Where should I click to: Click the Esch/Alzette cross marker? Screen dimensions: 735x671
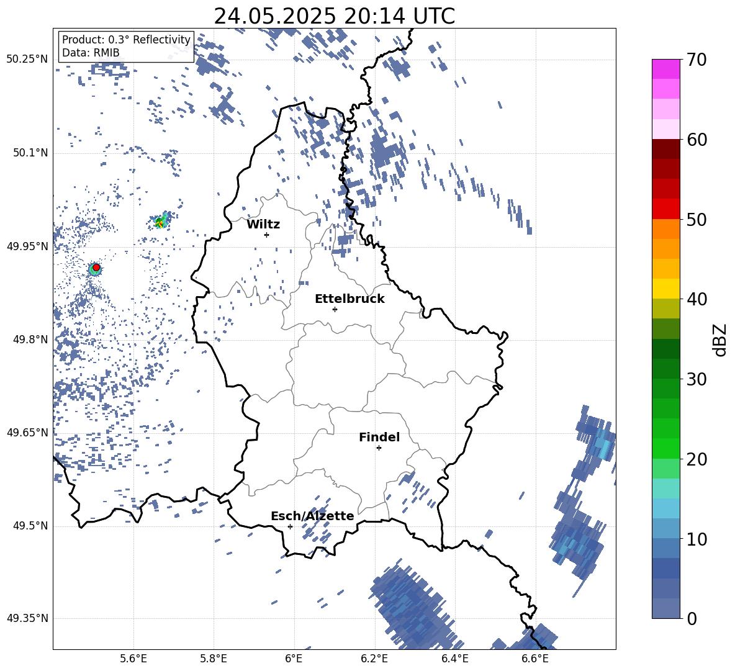(290, 526)
